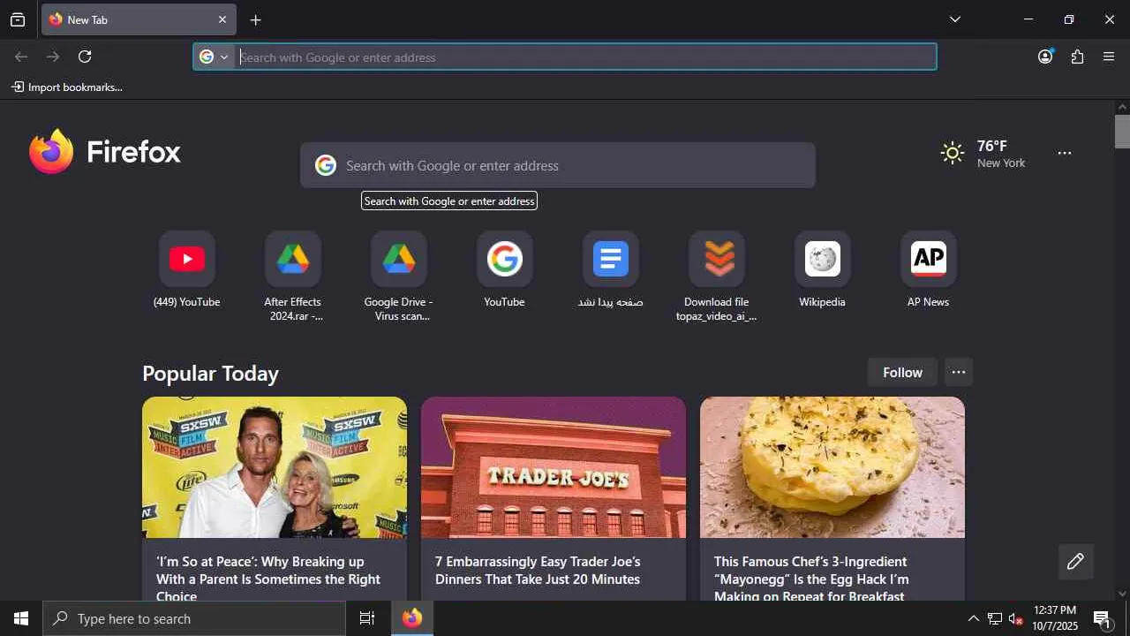Show hidden system tray icons
The height and width of the screenshot is (636, 1130).
click(973, 619)
